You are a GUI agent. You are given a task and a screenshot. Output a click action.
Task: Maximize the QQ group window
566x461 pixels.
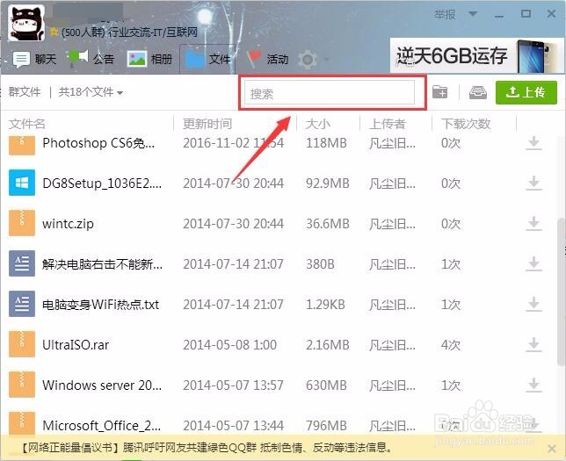point(526,14)
